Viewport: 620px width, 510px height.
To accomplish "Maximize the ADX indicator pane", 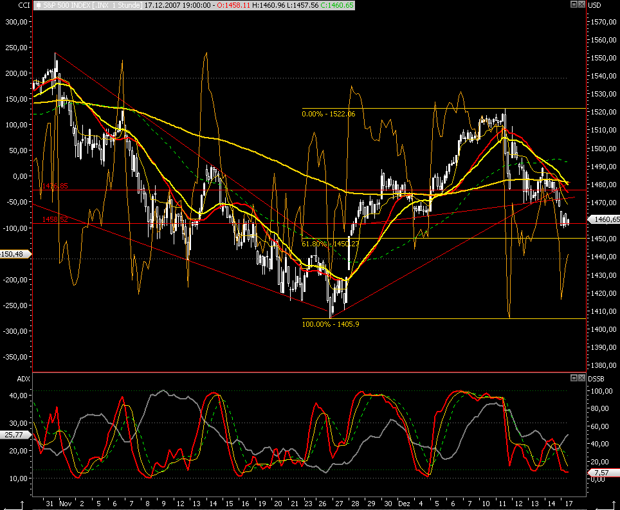I will [574, 378].
